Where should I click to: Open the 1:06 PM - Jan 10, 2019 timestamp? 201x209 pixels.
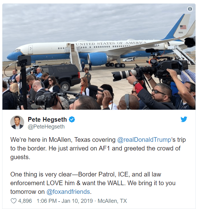(x=65, y=201)
